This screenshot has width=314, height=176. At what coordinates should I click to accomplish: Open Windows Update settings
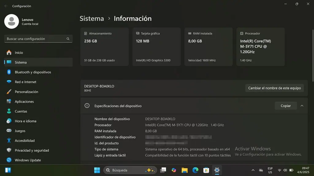pos(38,160)
